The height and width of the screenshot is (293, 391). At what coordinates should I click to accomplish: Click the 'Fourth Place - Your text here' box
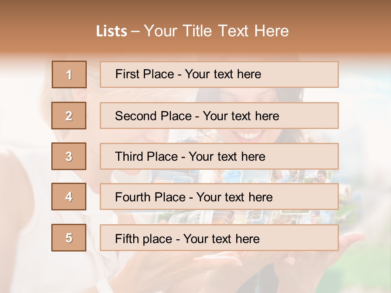(219, 197)
